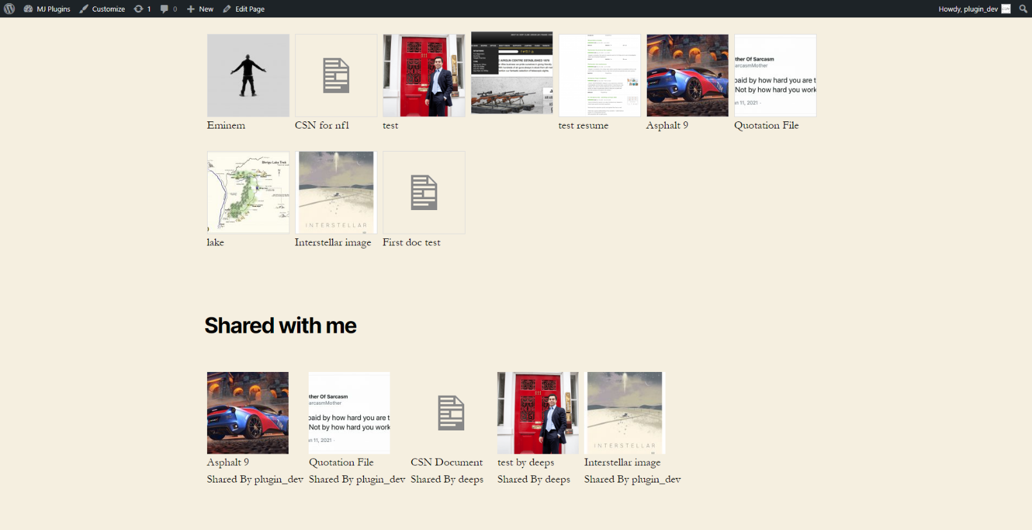Image resolution: width=1032 pixels, height=530 pixels.
Task: Open the CSN Document file icon
Action: (451, 413)
